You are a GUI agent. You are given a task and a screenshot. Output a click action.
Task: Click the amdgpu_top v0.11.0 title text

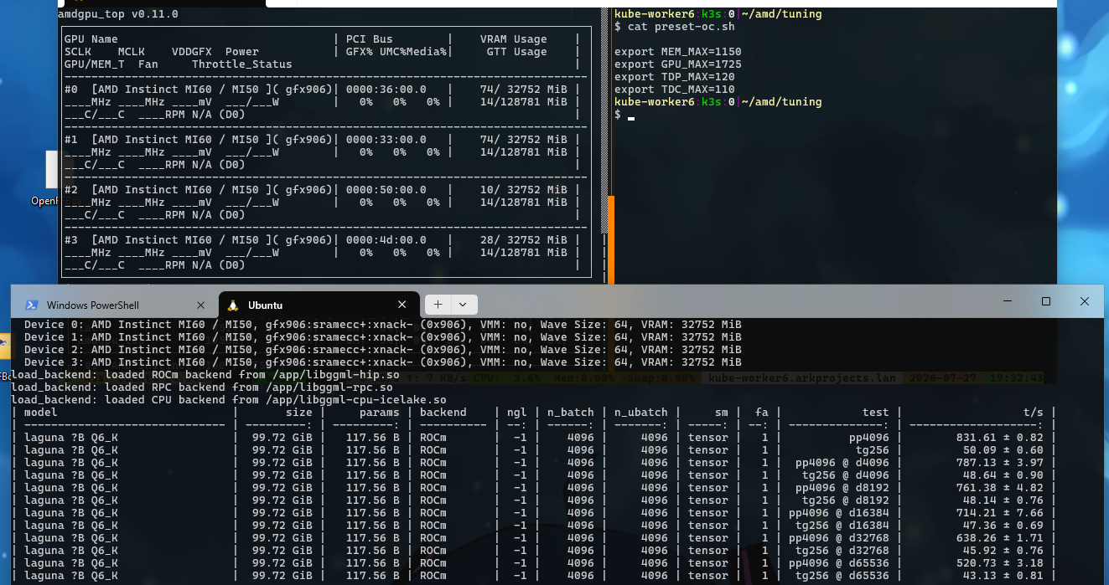(x=118, y=14)
